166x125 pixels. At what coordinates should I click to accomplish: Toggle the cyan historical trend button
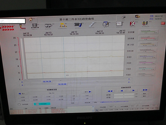(42, 104)
